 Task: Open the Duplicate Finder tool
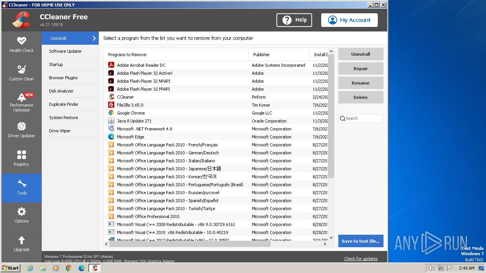pyautogui.click(x=70, y=104)
